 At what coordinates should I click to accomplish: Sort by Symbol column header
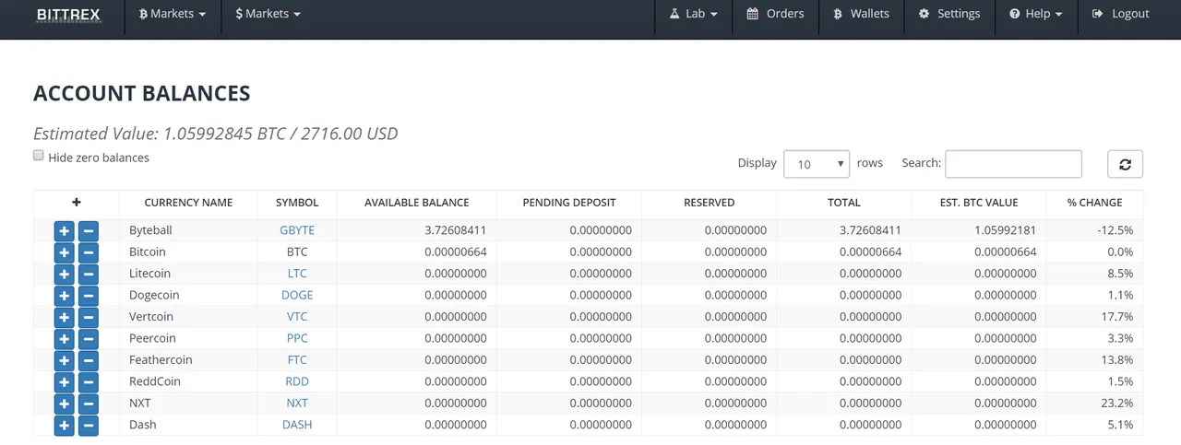(x=297, y=203)
